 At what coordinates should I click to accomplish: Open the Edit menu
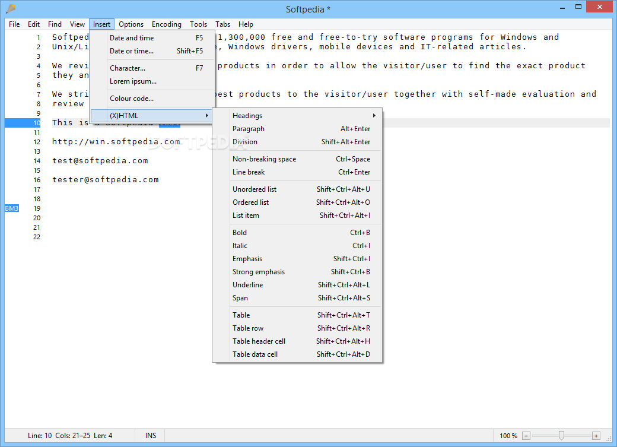click(34, 24)
